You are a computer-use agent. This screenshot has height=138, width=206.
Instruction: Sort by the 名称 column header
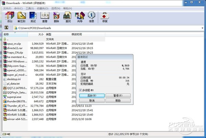[15, 34]
